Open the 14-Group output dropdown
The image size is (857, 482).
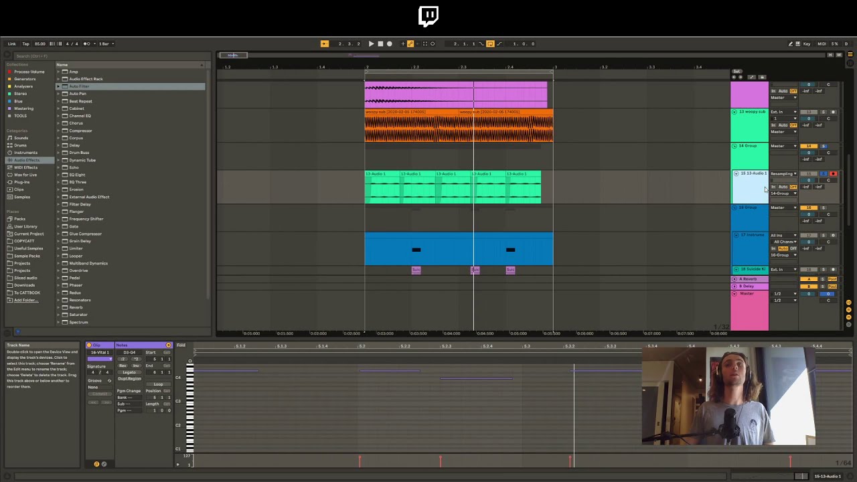click(x=783, y=193)
